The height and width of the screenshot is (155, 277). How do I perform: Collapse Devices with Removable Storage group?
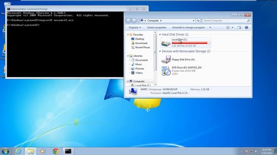tap(160, 51)
